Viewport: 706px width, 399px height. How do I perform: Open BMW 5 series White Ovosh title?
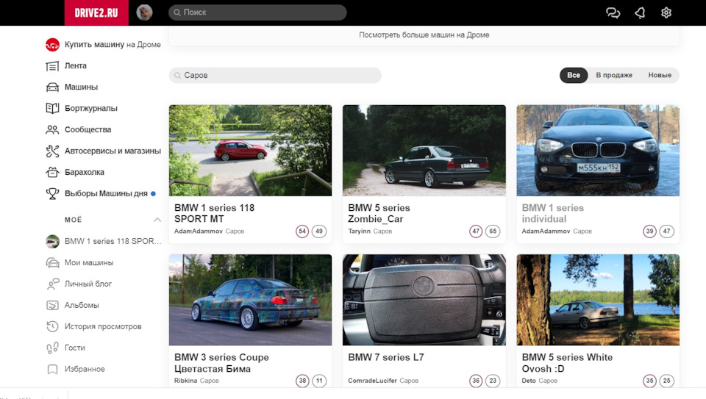pyautogui.click(x=567, y=363)
